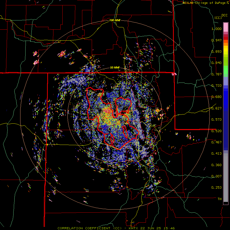Click the 0.467 value on color scale

pyautogui.click(x=216, y=142)
